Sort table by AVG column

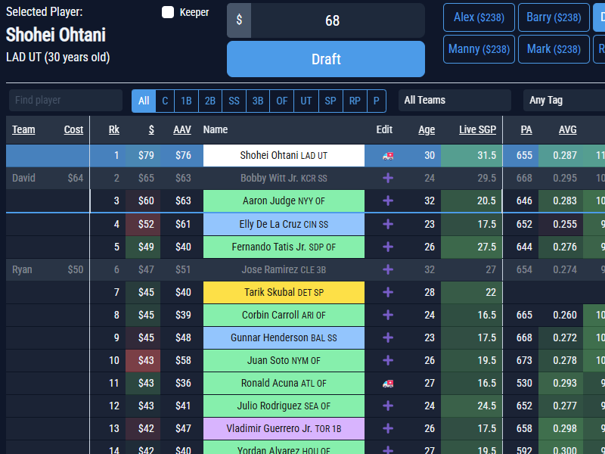pyautogui.click(x=568, y=129)
